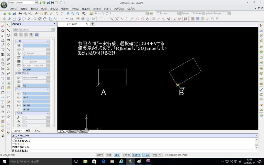Collapse the ビュー section

pyautogui.click(x=48, y=89)
